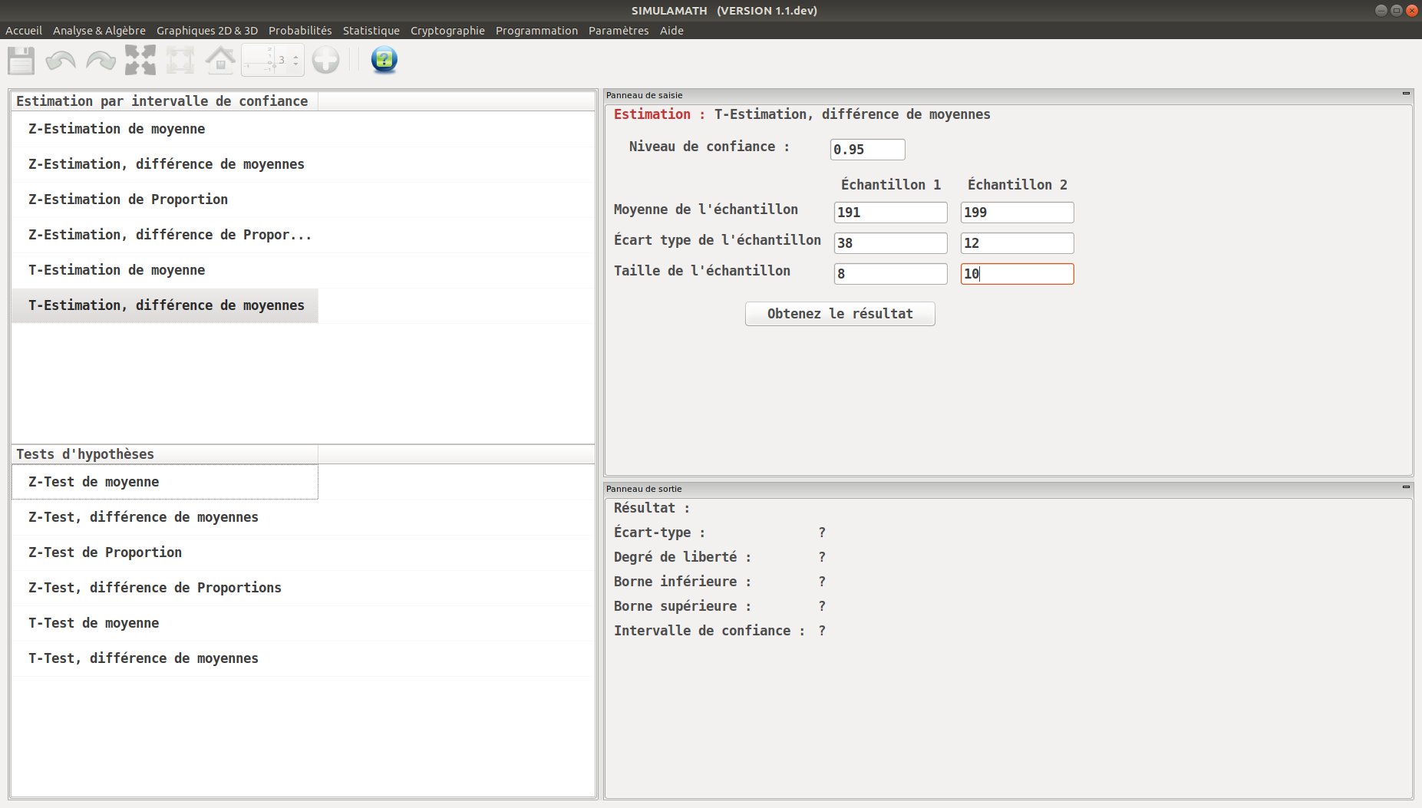This screenshot has height=808, width=1422.
Task: Open the Probabilités menu
Action: tap(300, 31)
